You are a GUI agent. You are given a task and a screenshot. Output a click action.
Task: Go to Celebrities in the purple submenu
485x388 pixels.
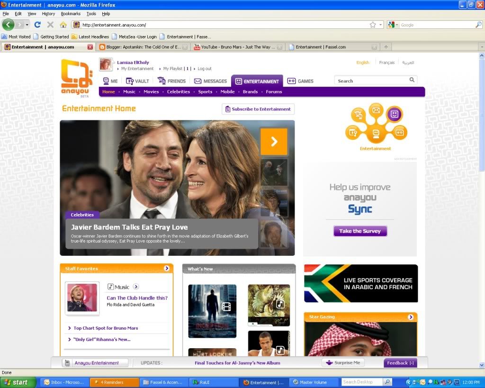(x=179, y=91)
